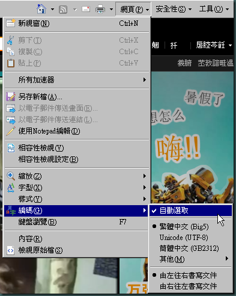Image resolution: width=236 pixels, height=296 pixels.
Task: Click magnifier icon beside 縮放(Z)
Action: click(11, 176)
